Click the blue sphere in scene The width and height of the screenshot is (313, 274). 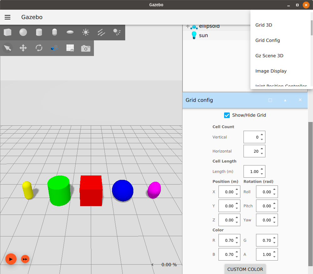[123, 190]
